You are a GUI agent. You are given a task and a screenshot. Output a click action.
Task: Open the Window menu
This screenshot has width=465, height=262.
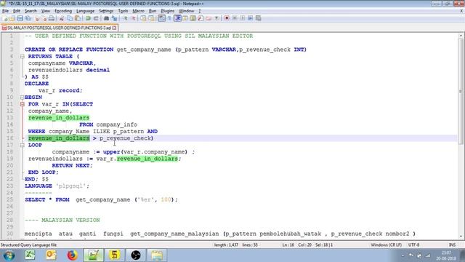(186, 11)
